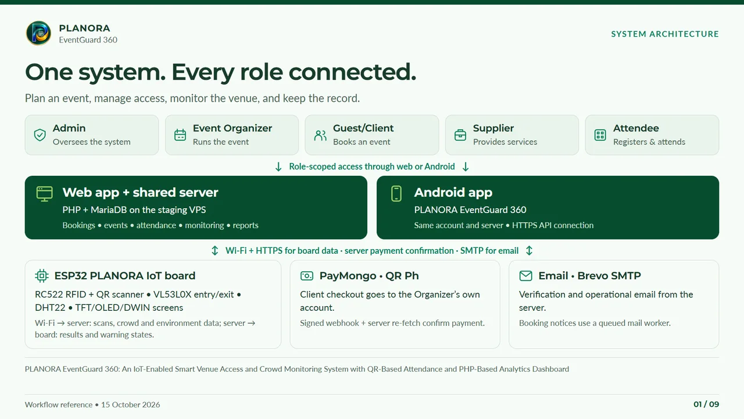Open the Web app + shared server panel
Viewport: 744px width, 419px height.
click(196, 208)
